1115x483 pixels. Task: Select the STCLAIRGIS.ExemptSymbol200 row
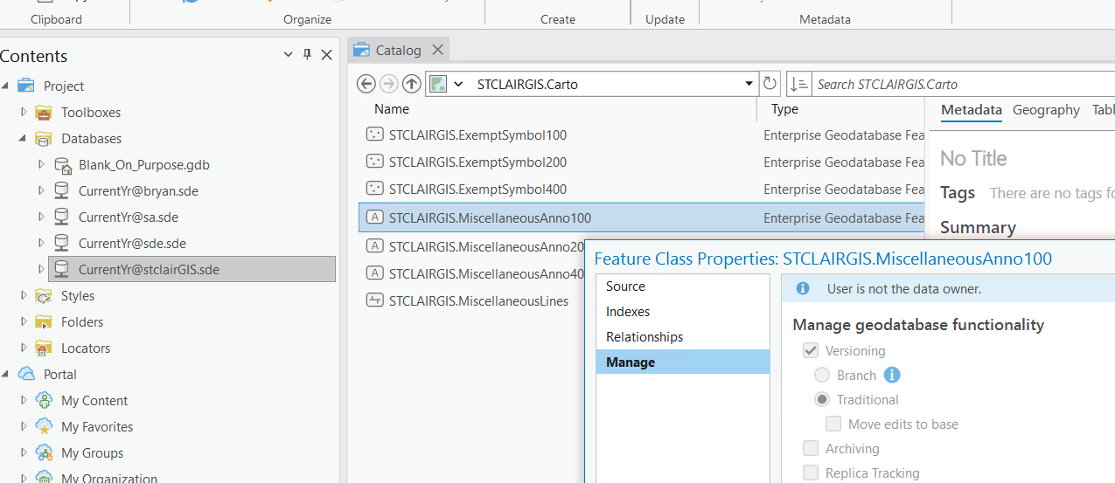477,162
